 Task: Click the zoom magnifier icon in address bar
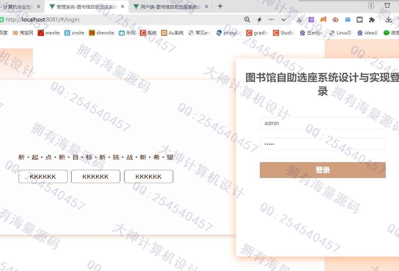(x=247, y=20)
